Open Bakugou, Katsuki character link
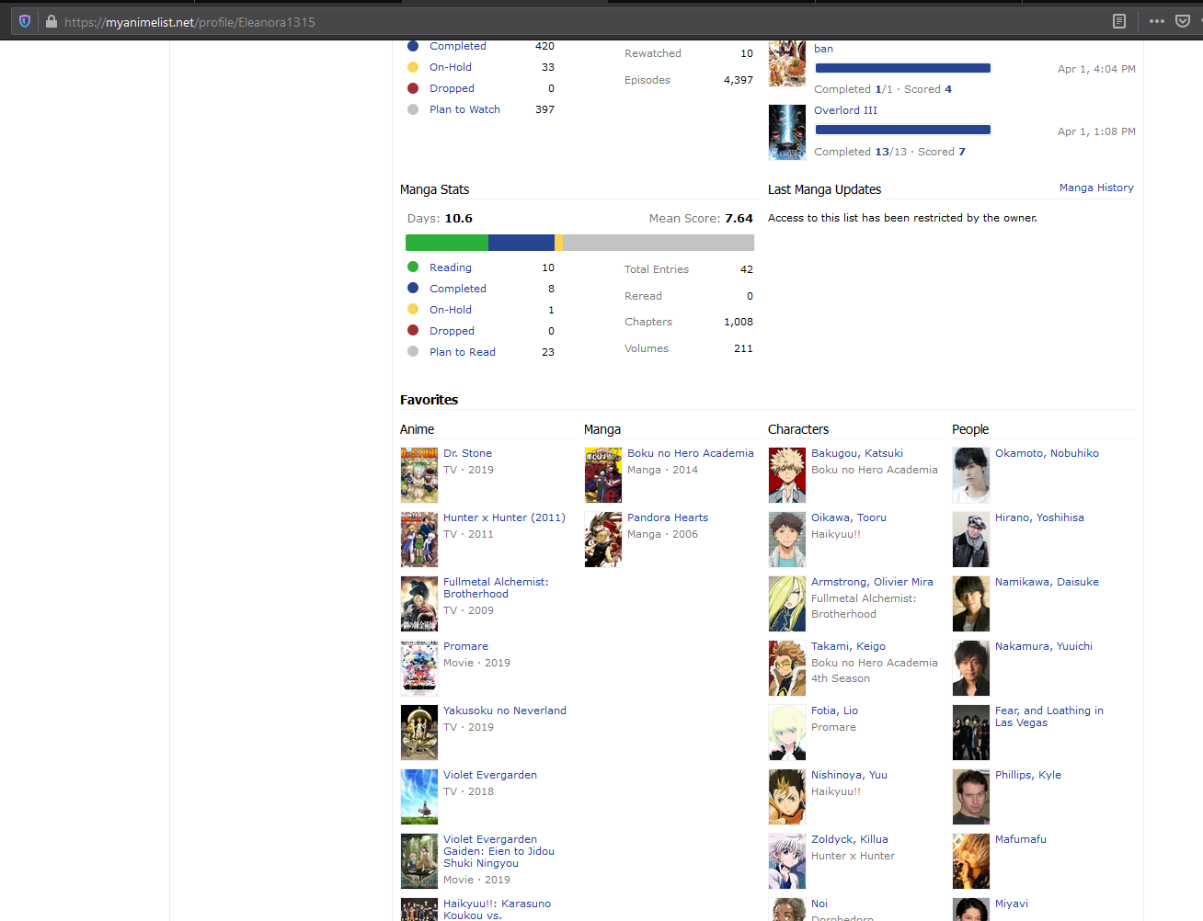This screenshot has width=1203, height=921. point(857,453)
